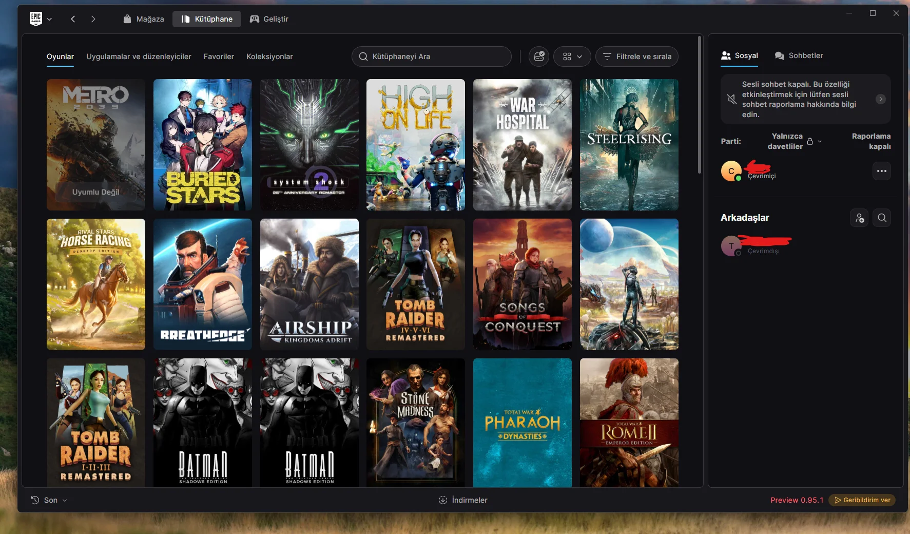Click the online user avatar C
This screenshot has width=910, height=534.
tap(731, 171)
